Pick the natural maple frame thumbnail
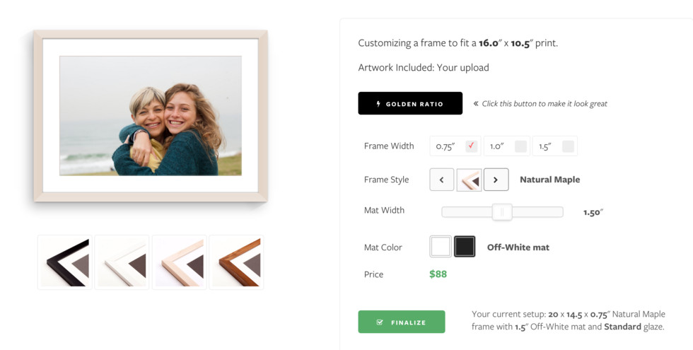This screenshot has height=350, width=693. click(x=180, y=262)
